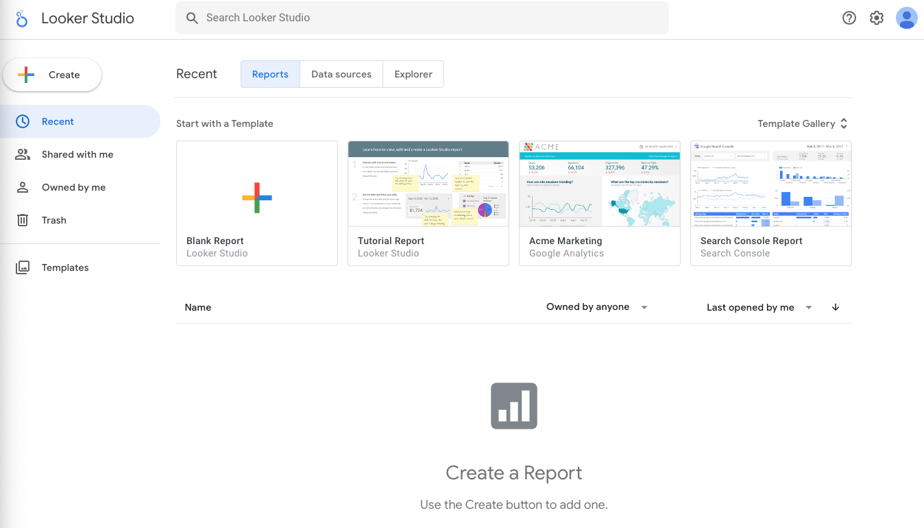Click the Blank Report title text

pyautogui.click(x=215, y=241)
